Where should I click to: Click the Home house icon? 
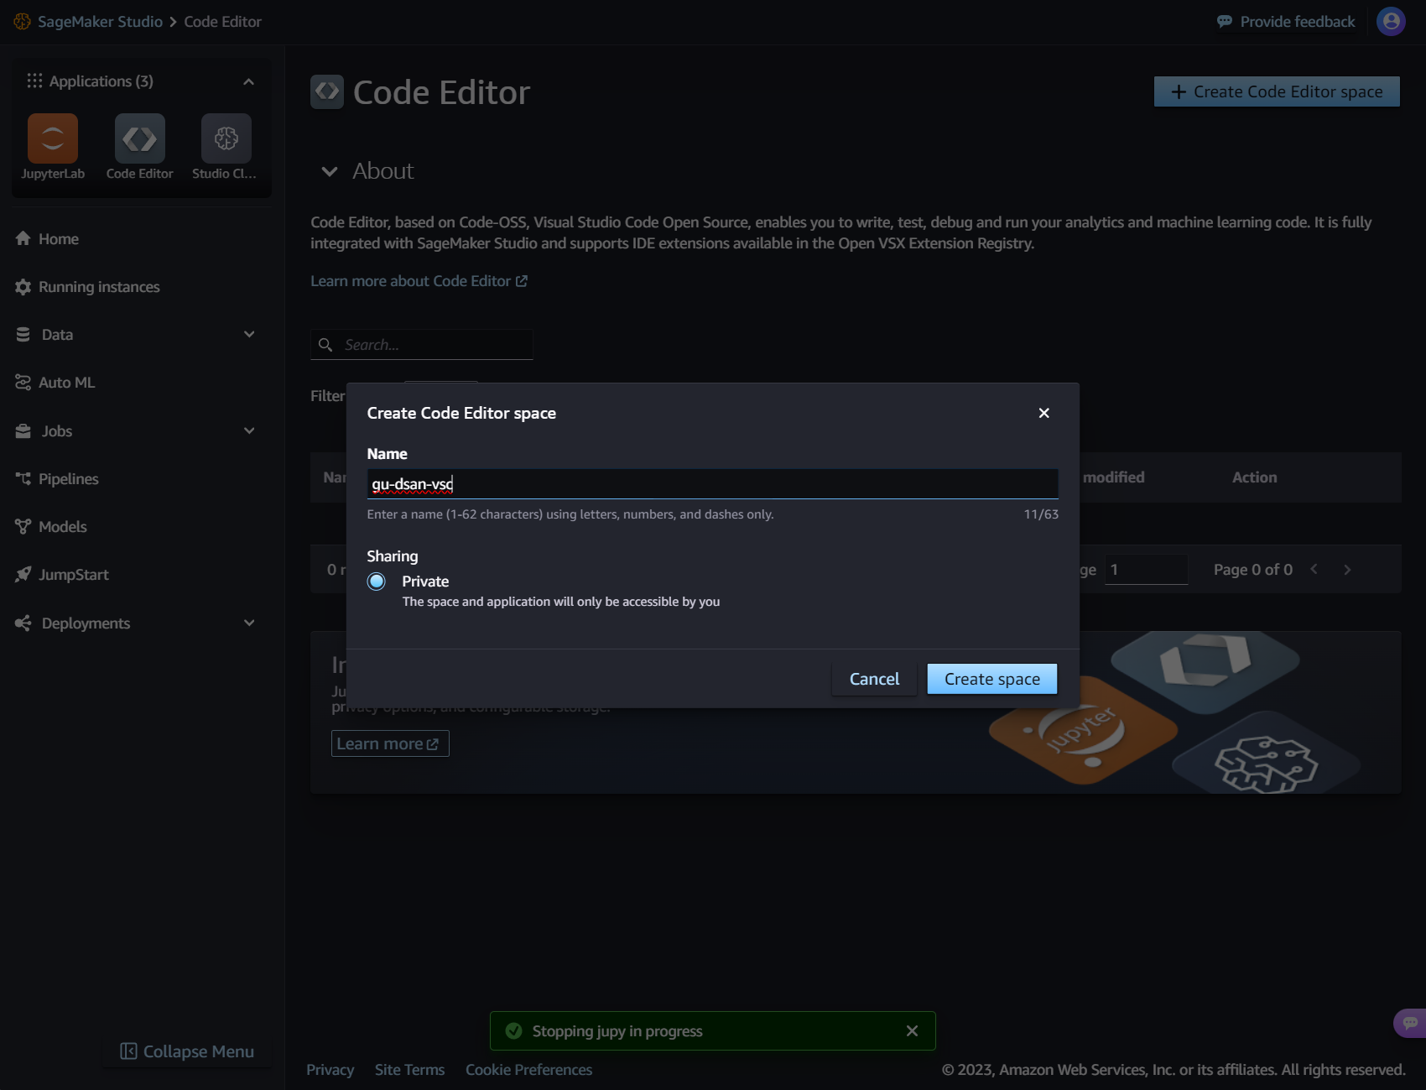point(23,238)
